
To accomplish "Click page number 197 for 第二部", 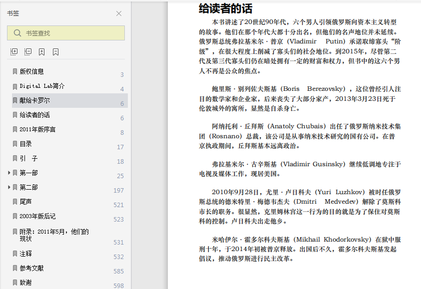I will click(x=119, y=191).
